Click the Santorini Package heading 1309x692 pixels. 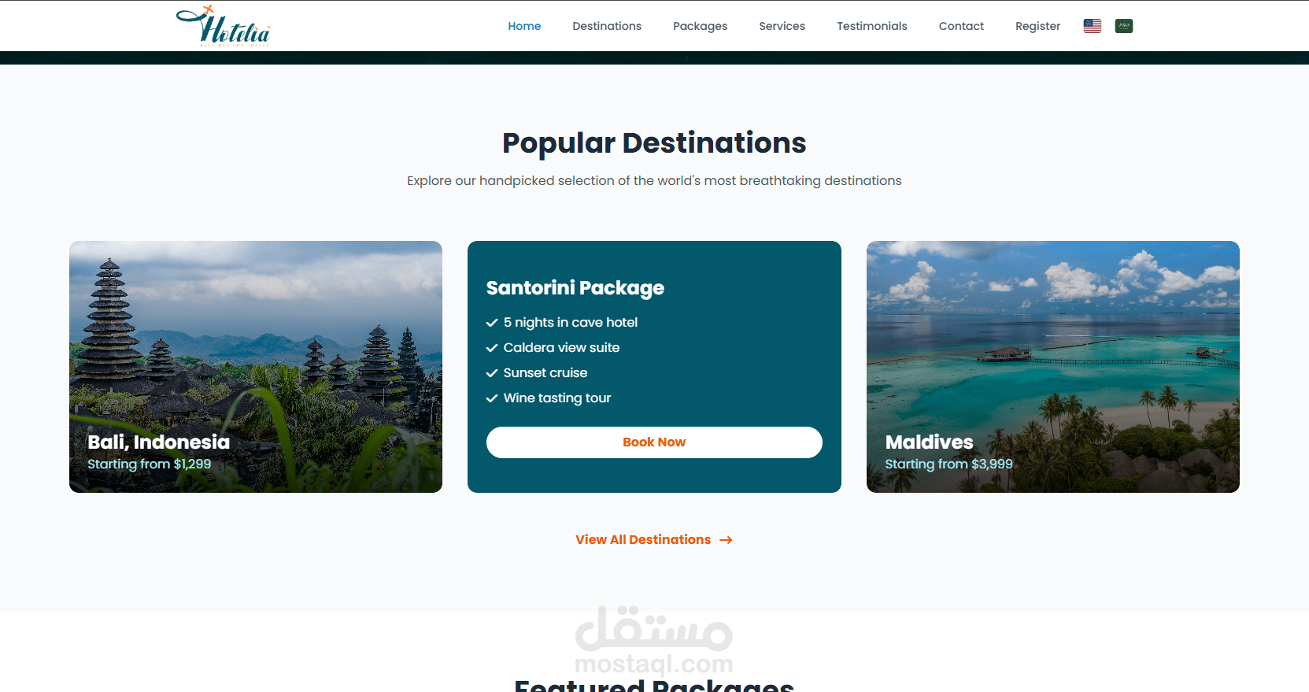click(x=575, y=288)
